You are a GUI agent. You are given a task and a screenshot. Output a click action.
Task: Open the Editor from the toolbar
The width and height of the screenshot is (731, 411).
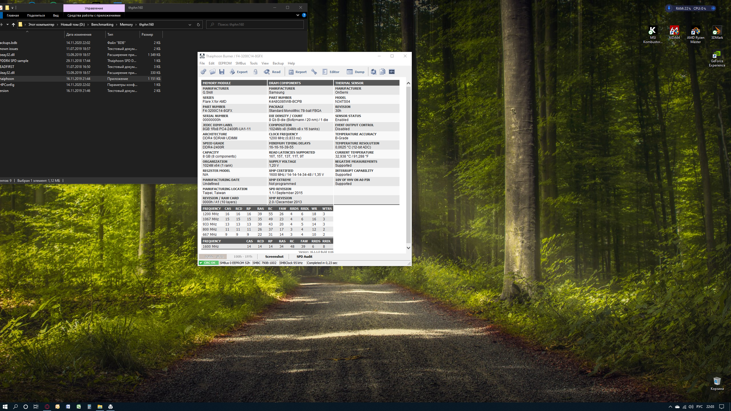(x=331, y=72)
